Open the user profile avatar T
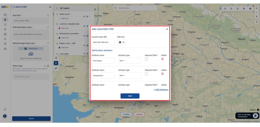This screenshot has height=127, width=260. pyautogui.click(x=5, y=116)
